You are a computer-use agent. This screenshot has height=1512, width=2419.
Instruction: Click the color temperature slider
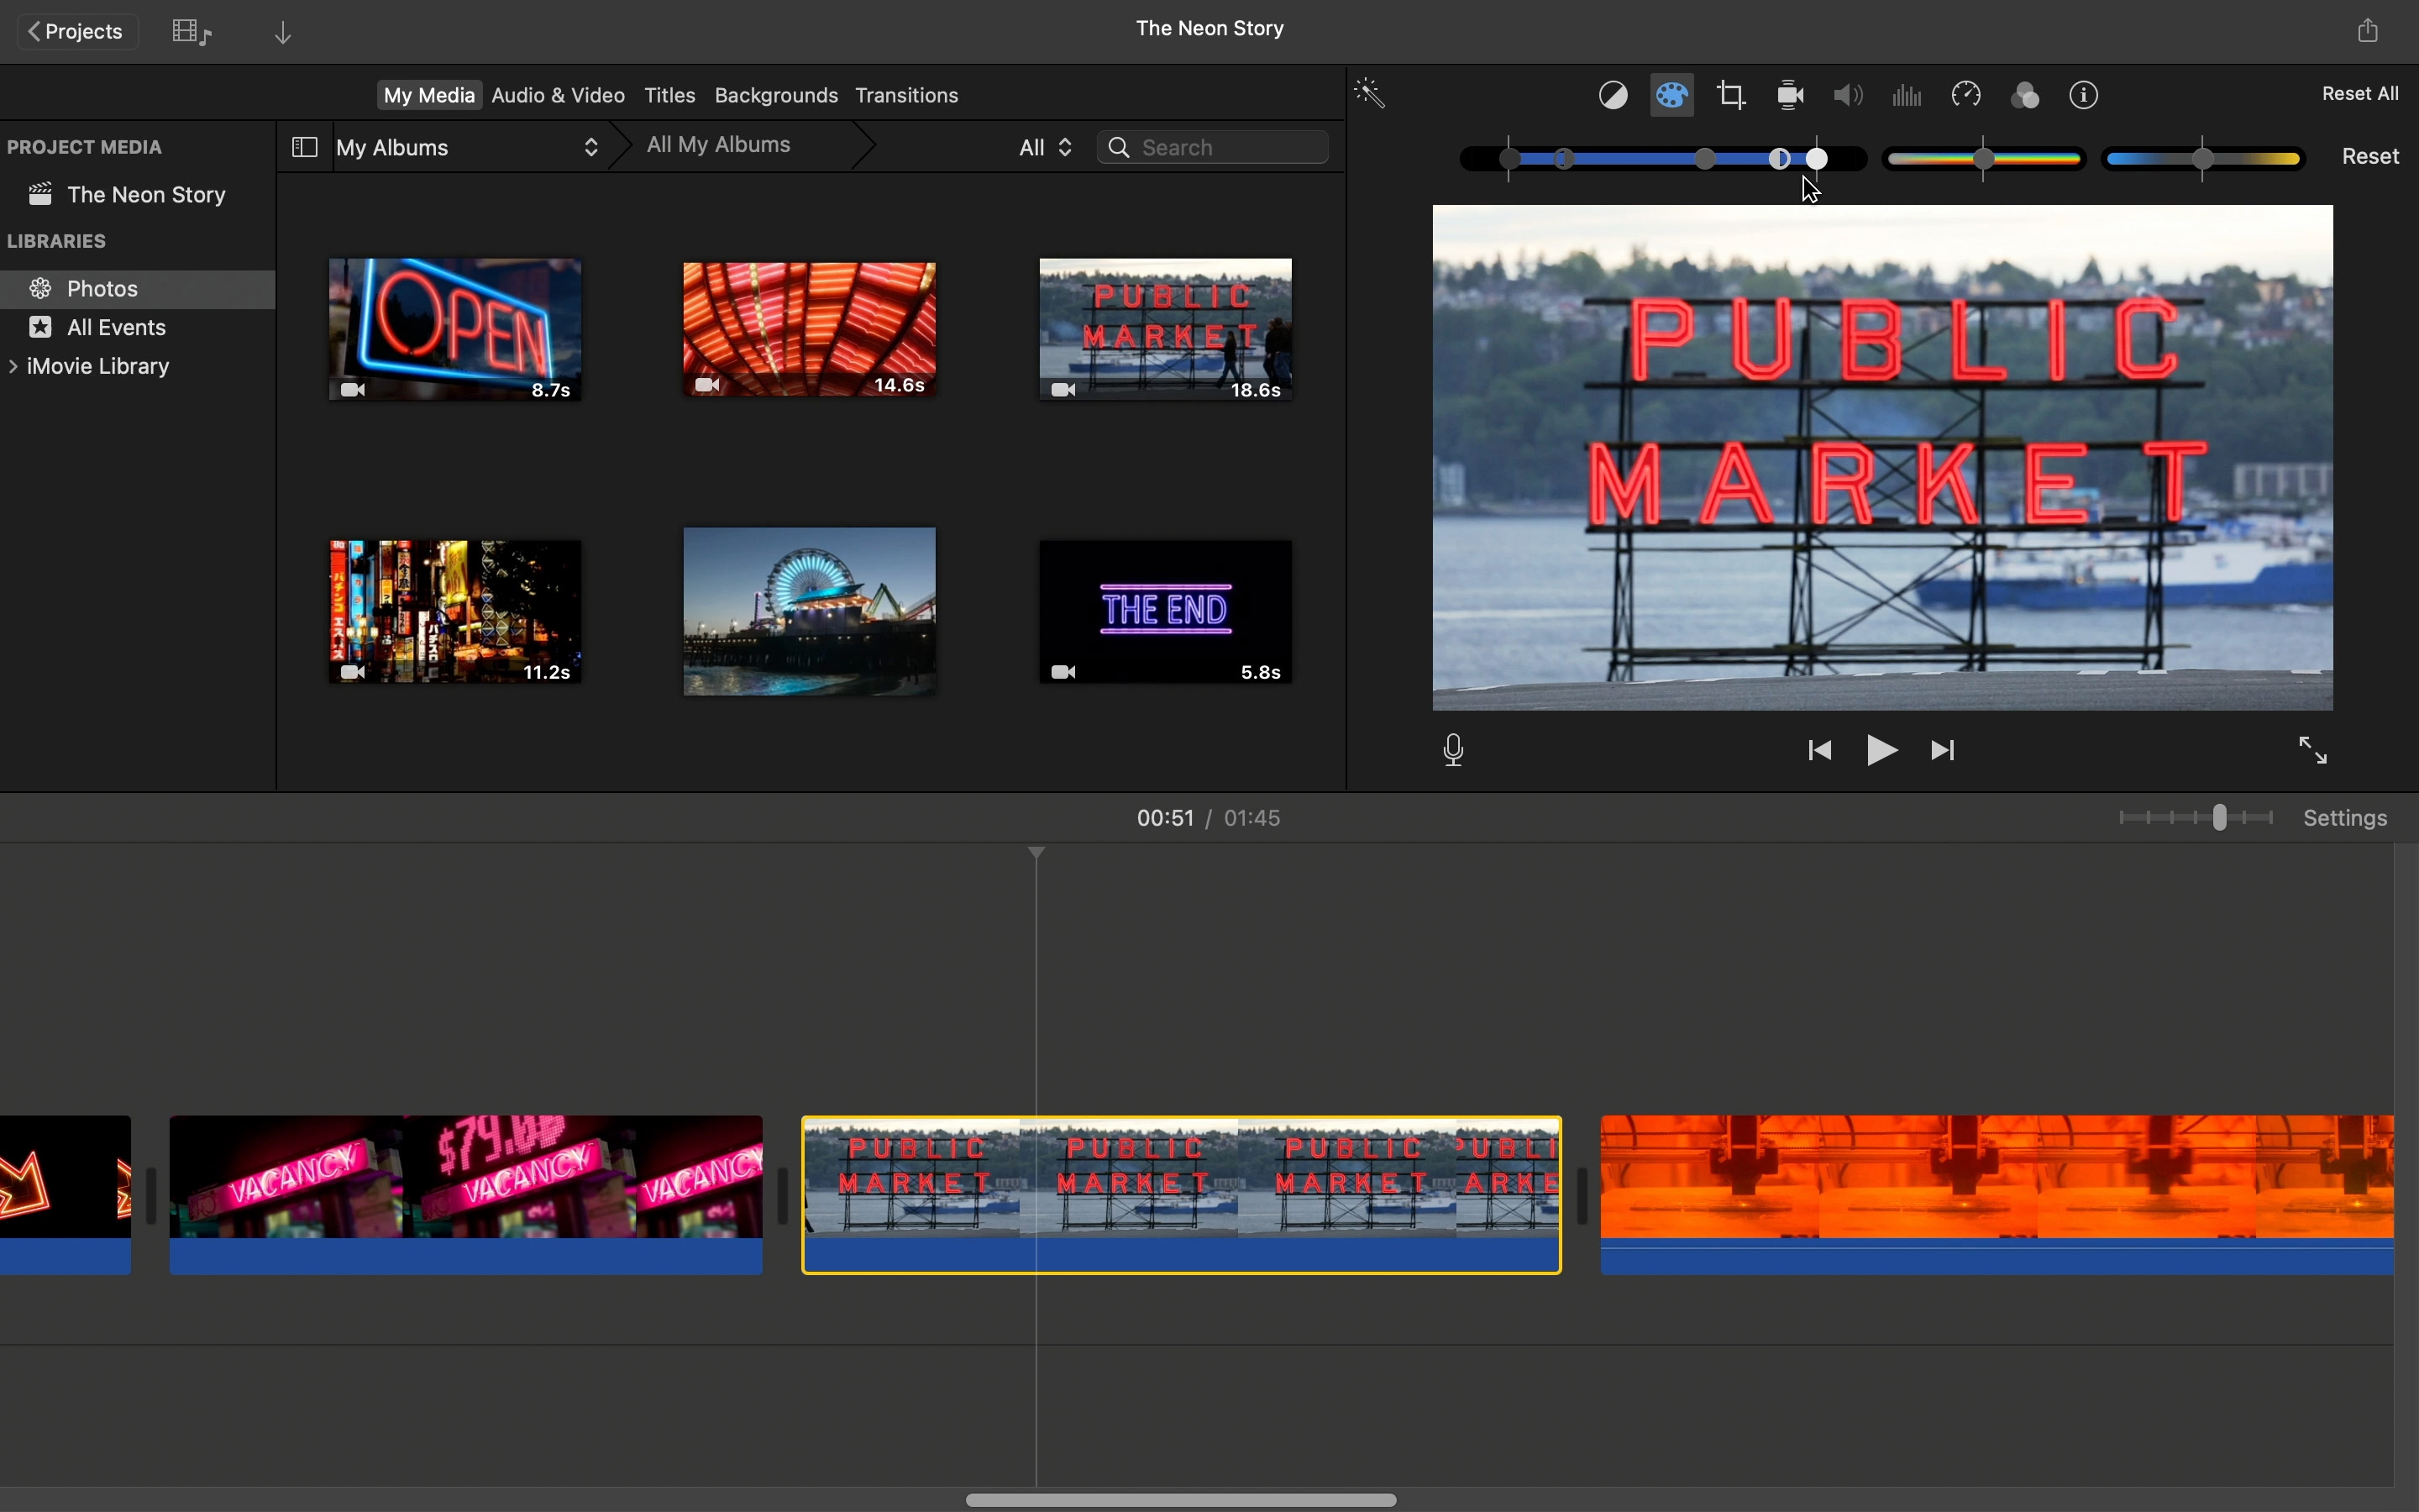[2204, 159]
